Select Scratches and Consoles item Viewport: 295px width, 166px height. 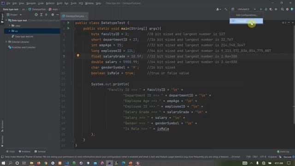(24, 47)
